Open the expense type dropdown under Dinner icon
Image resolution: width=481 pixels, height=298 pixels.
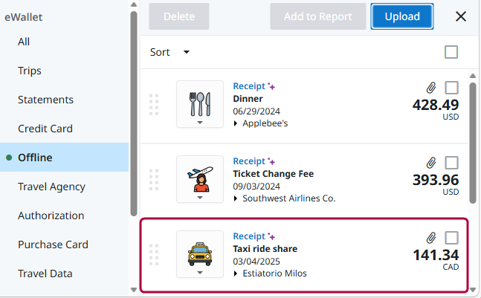(x=200, y=123)
